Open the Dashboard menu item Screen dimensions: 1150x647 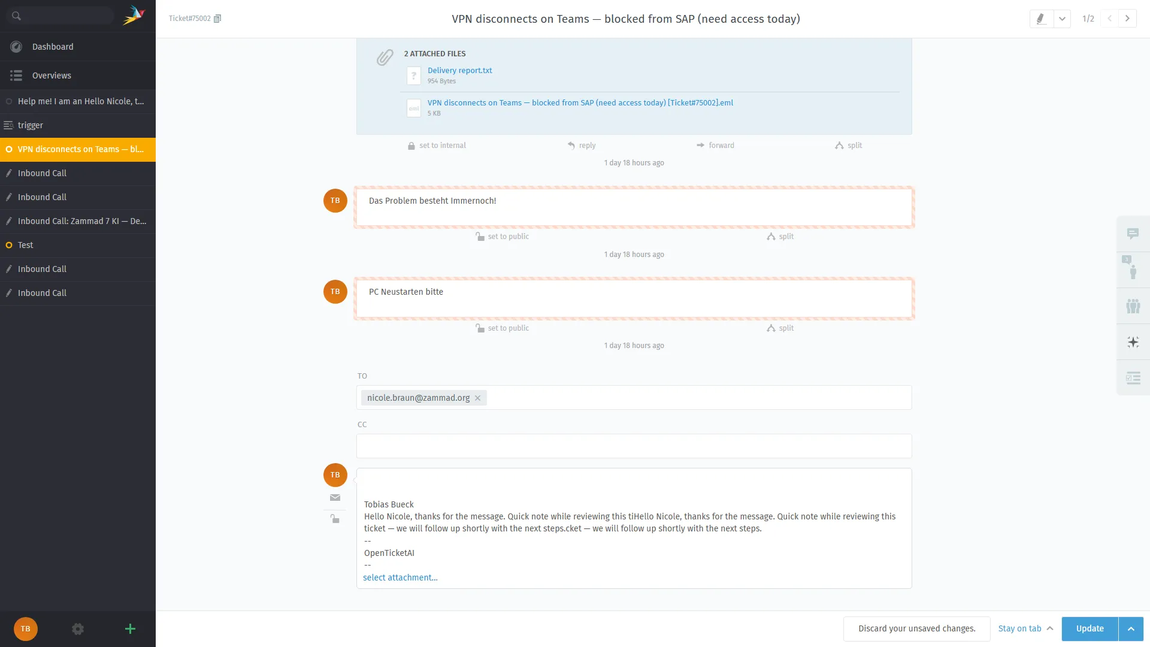78,47
